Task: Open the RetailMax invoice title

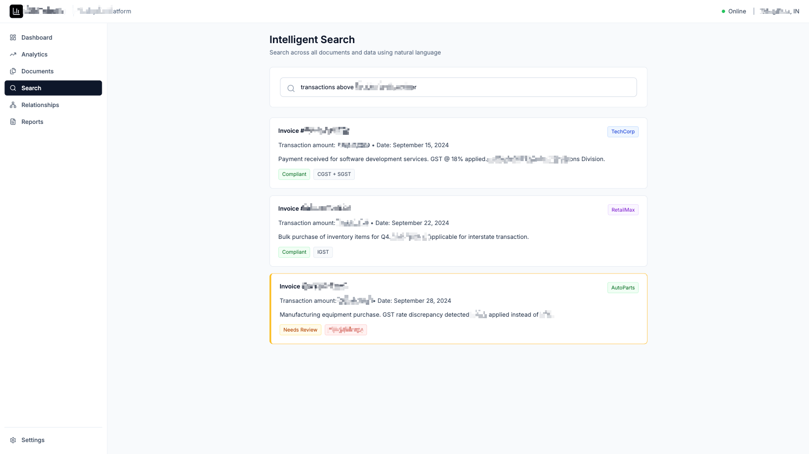Action: tap(315, 209)
